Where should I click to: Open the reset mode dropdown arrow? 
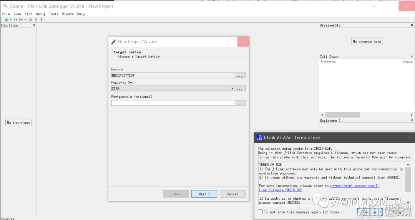[25, 20]
